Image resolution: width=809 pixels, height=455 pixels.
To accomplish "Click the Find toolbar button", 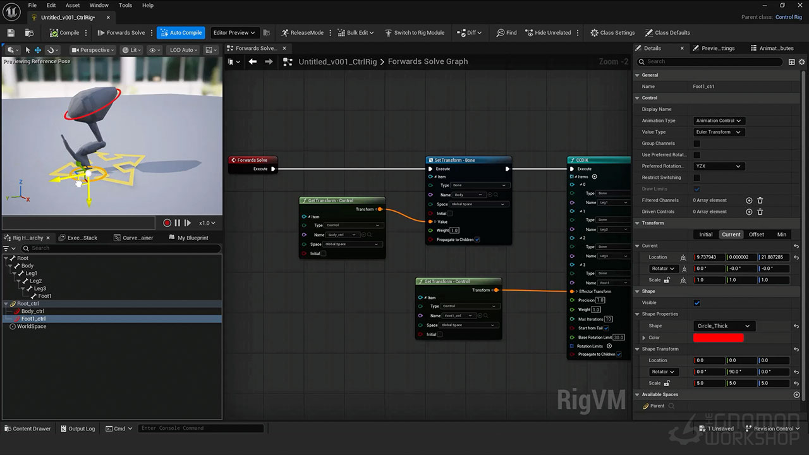I will (x=506, y=33).
